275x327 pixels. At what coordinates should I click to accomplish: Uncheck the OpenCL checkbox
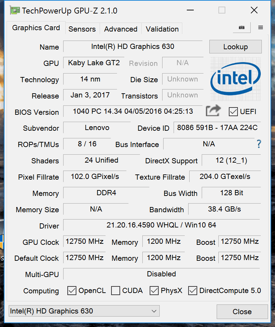tap(72, 291)
